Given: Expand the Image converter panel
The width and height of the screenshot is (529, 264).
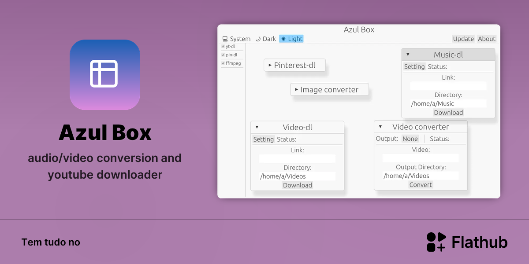Looking at the screenshot, I should (x=297, y=89).
